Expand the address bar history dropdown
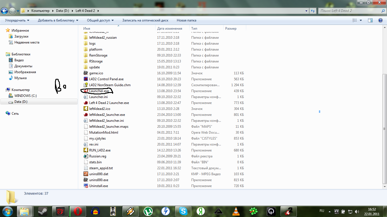The image size is (387, 217). pos(306,11)
